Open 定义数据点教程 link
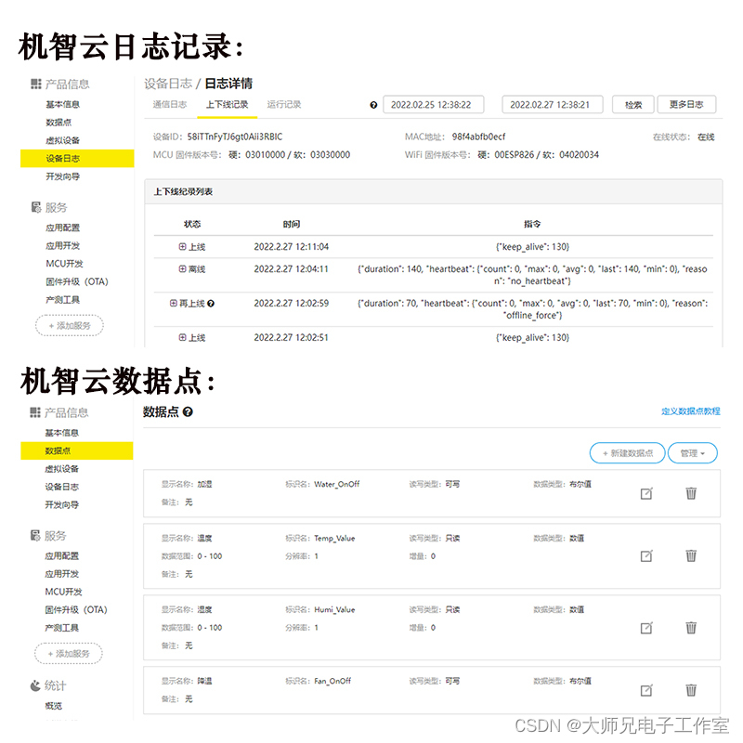This screenshot has width=743, height=743. point(690,411)
